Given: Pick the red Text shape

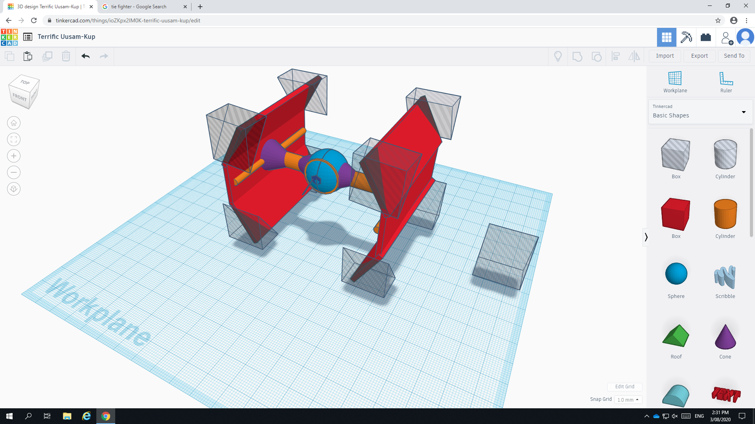Looking at the screenshot, I should click(x=726, y=394).
